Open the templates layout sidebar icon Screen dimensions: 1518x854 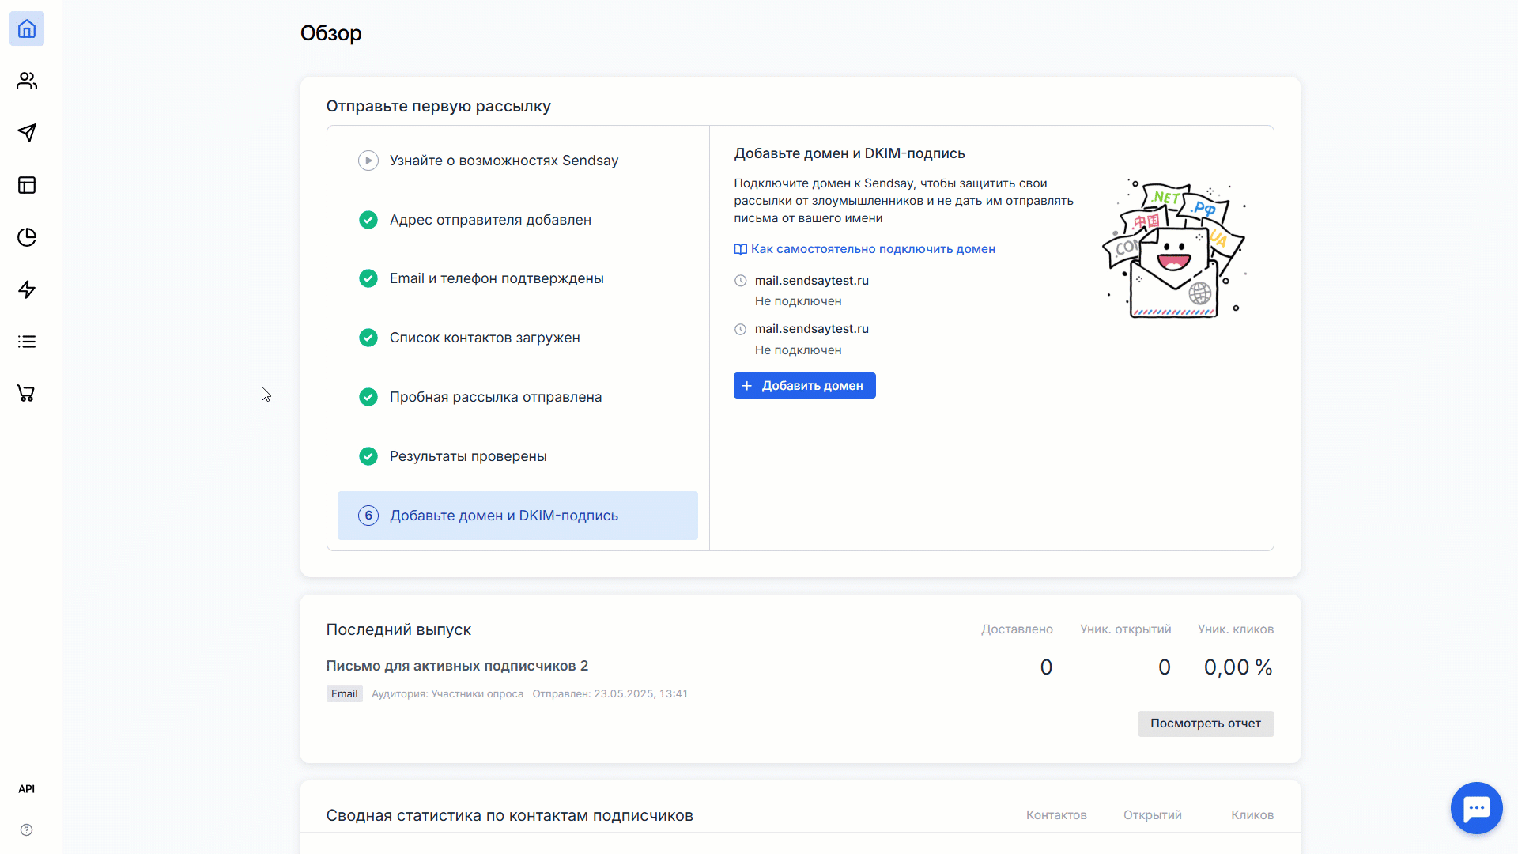[x=27, y=185]
